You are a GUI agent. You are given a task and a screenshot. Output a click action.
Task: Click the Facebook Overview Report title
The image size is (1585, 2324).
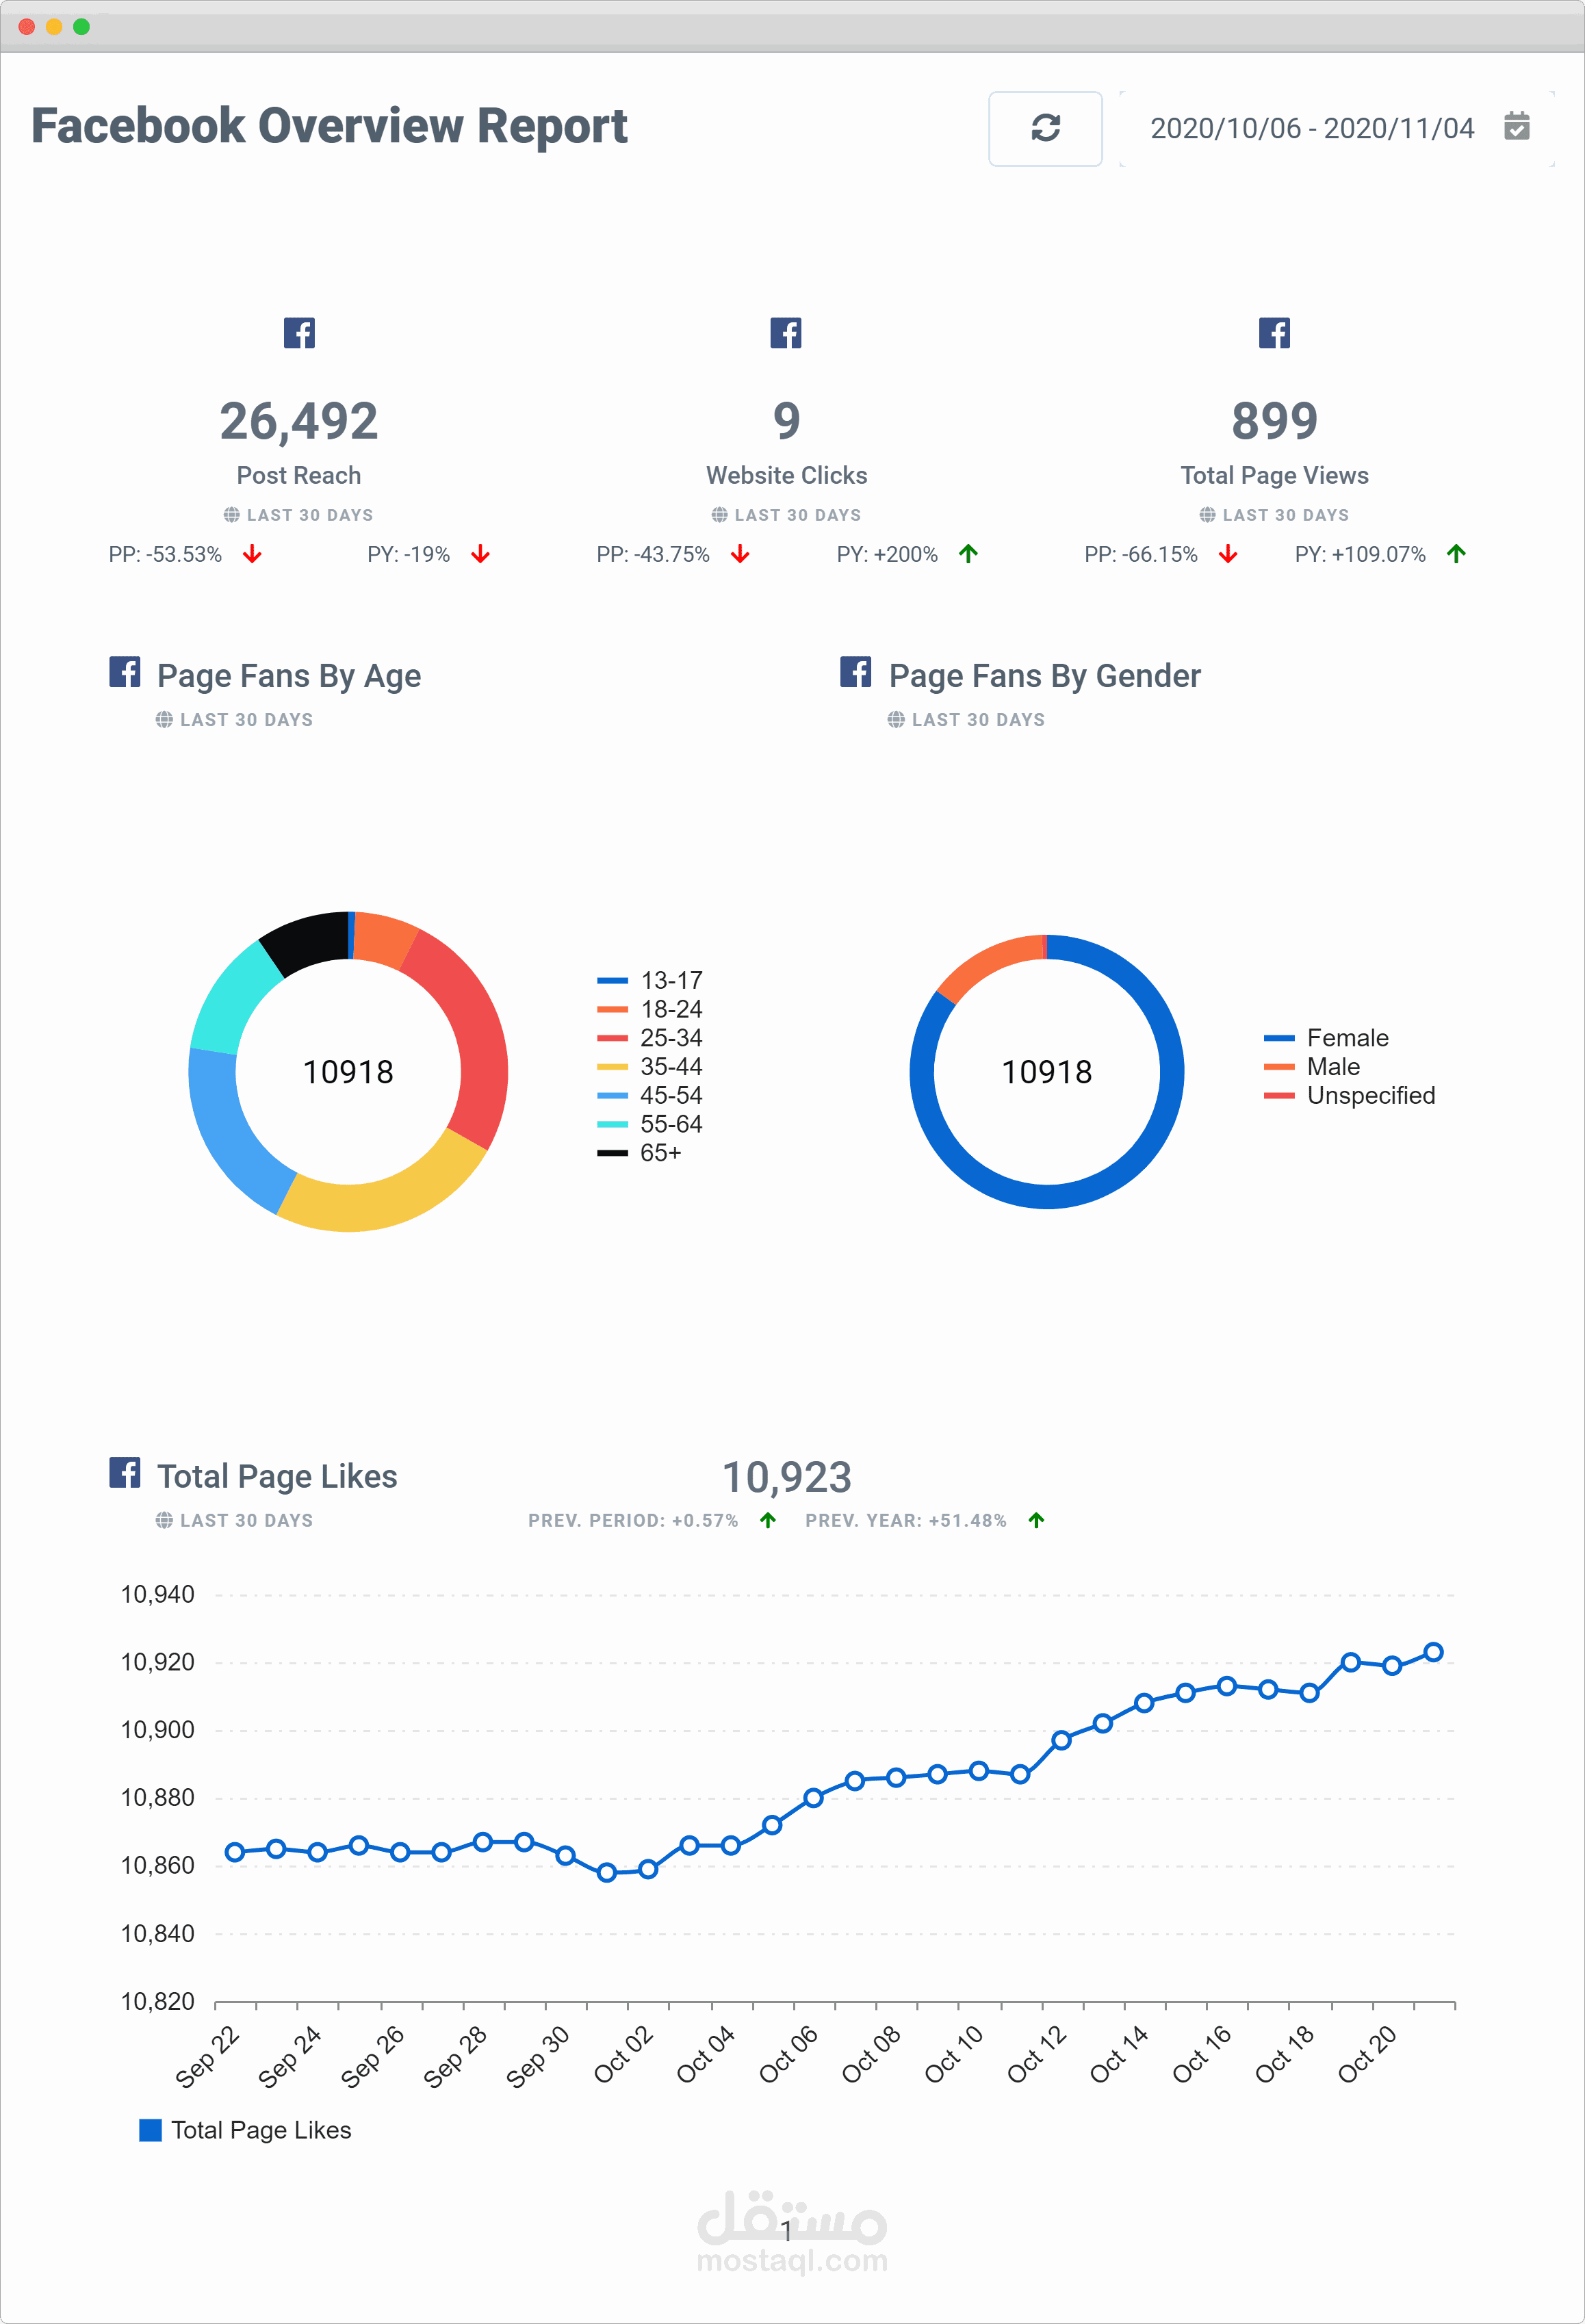(x=329, y=127)
